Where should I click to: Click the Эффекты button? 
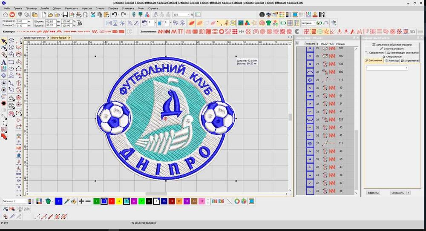(373, 193)
